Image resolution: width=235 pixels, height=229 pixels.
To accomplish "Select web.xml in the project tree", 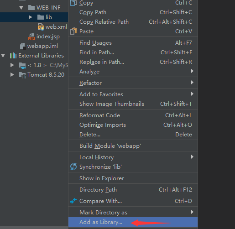I will click(56, 27).
